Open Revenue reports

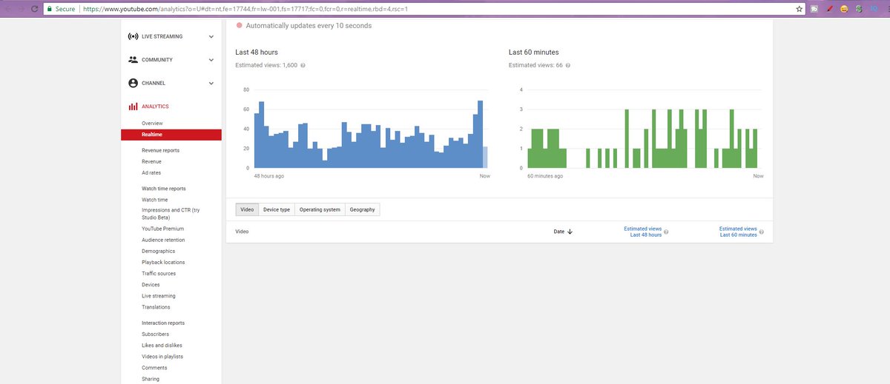pos(160,150)
